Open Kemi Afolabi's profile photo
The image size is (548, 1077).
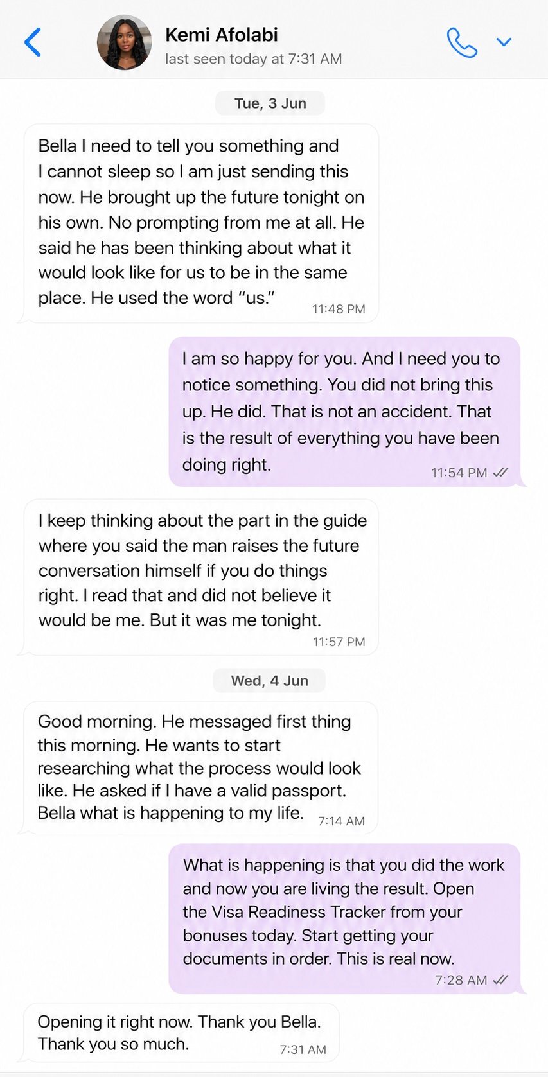click(125, 42)
